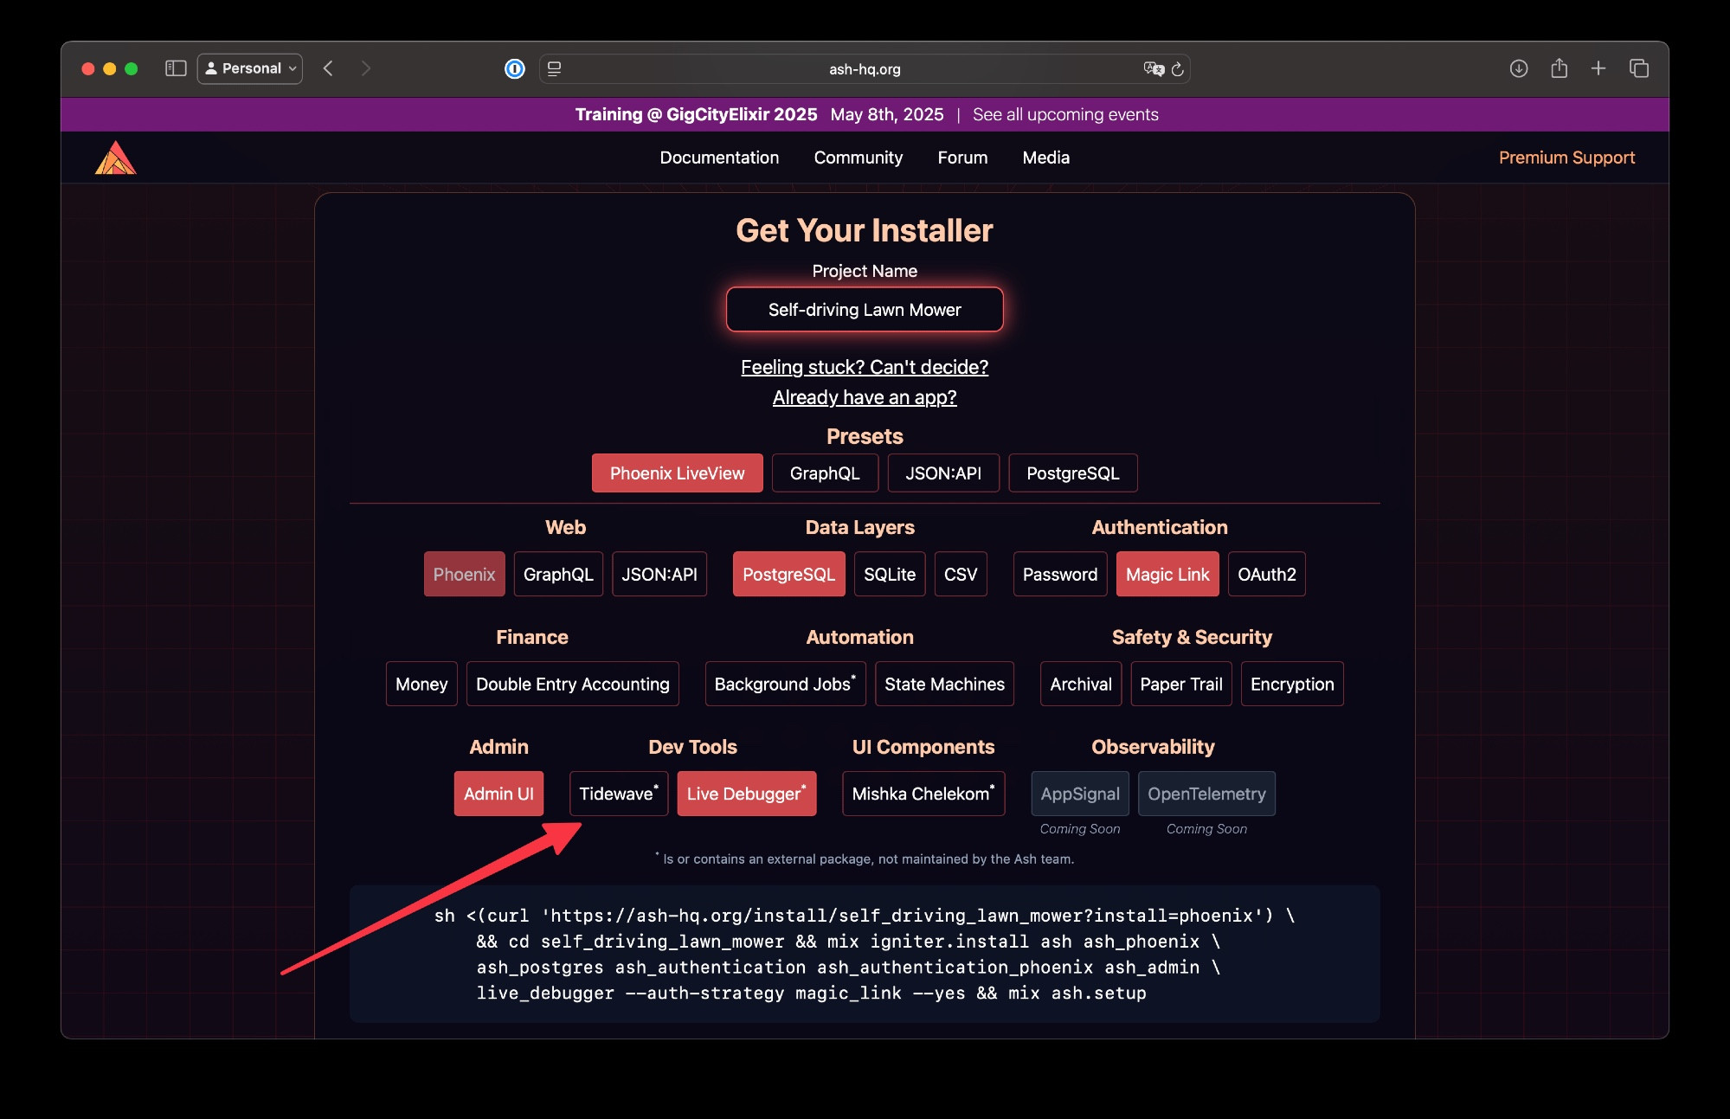
Task: Click the AppSignal coming soon button
Action: click(1080, 794)
